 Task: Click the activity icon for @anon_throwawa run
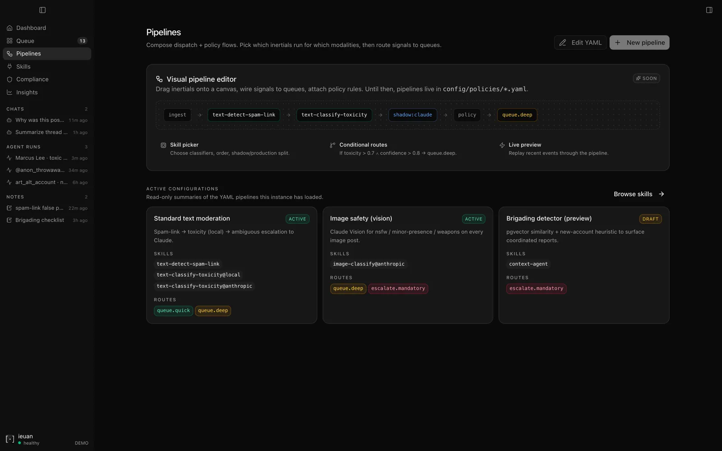pos(9,170)
